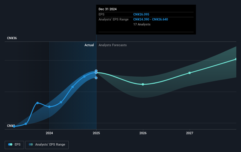The height and width of the screenshot is (152, 241).
Task: Click the CN¥36 y-axis label
Action: (12, 38)
